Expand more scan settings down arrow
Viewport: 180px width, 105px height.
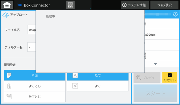coord(156,64)
